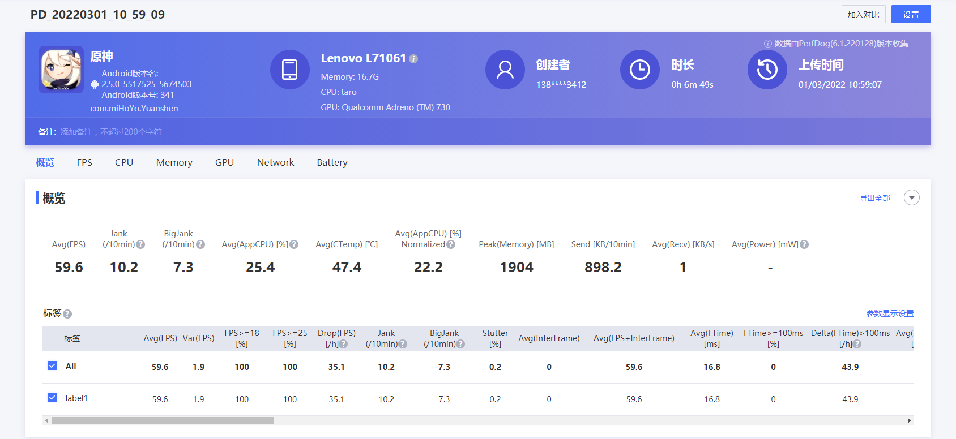Open help icon in Drop(FPS) table header
This screenshot has height=439, width=956.
coord(343,344)
